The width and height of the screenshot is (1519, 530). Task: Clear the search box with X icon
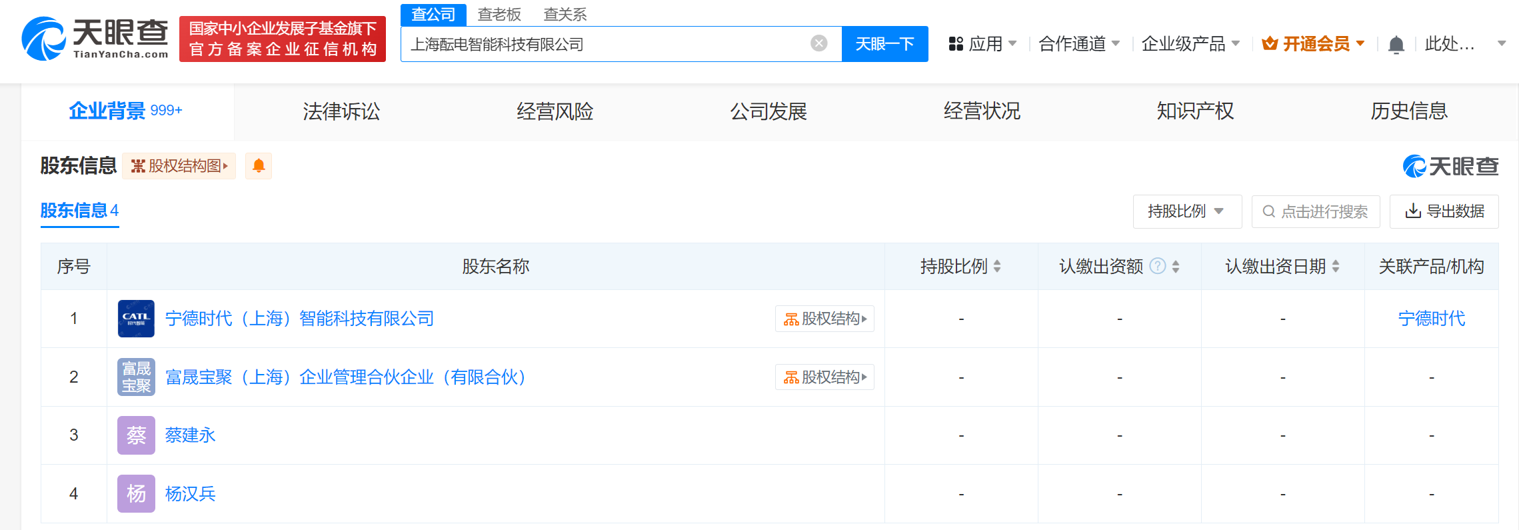click(818, 44)
